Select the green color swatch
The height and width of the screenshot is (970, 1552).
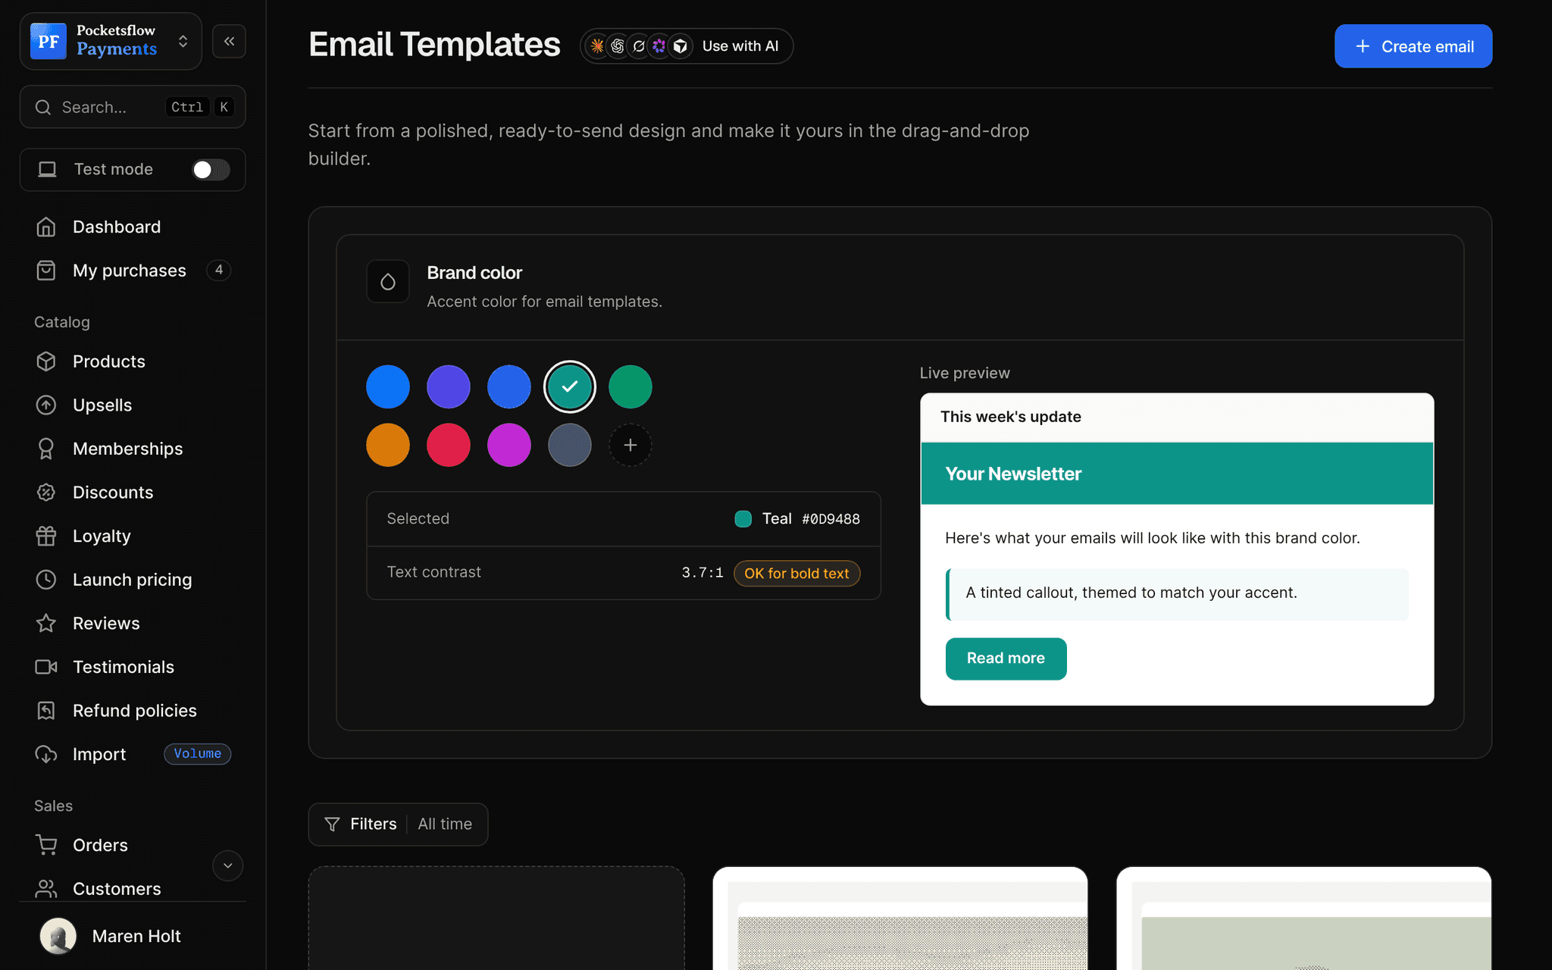tap(630, 386)
